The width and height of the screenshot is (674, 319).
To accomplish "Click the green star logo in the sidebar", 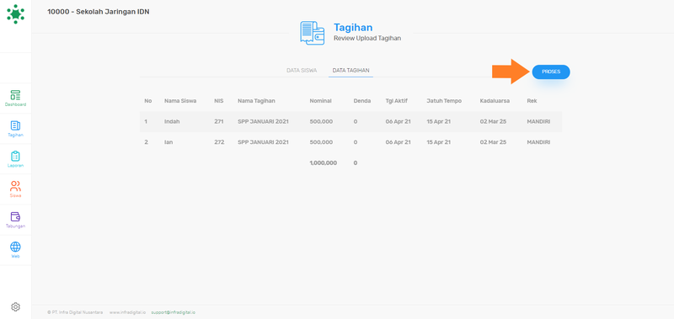I will (15, 14).
